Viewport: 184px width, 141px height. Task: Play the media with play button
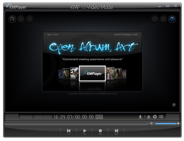85,131
